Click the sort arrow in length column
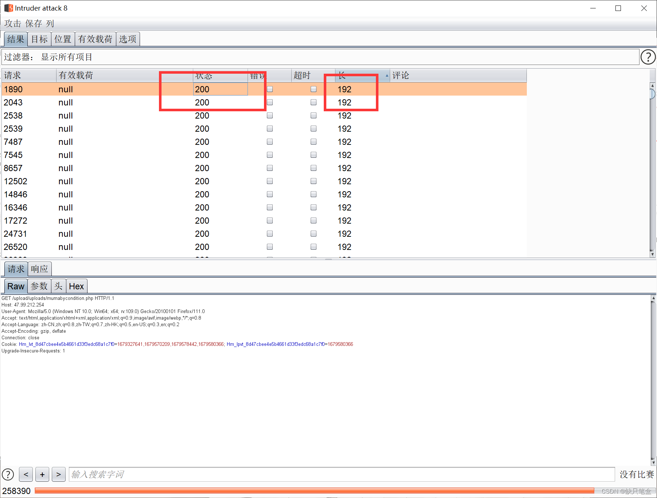 coord(387,76)
